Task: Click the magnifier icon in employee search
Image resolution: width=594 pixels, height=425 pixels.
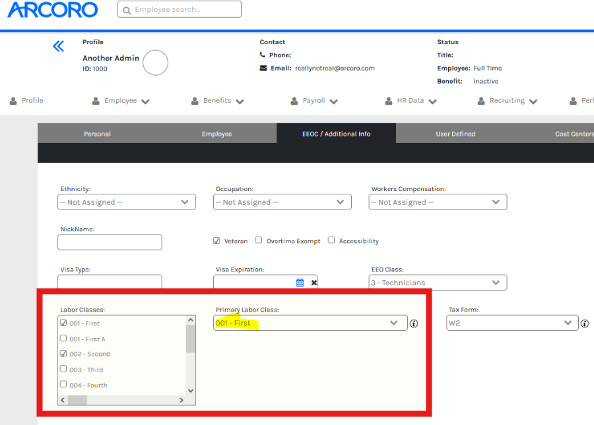Action: click(127, 10)
